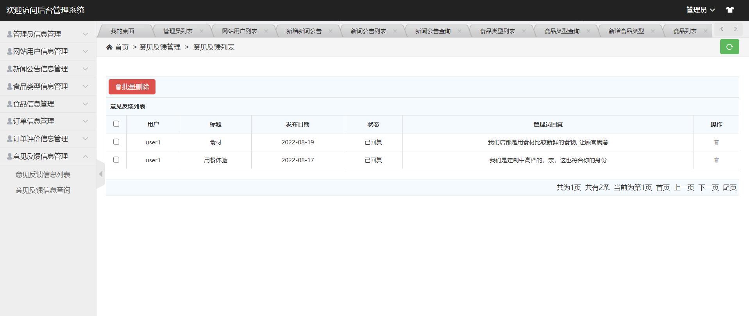The height and width of the screenshot is (316, 749).
Task: Click the 发布日期 column header
Action: (x=298, y=124)
